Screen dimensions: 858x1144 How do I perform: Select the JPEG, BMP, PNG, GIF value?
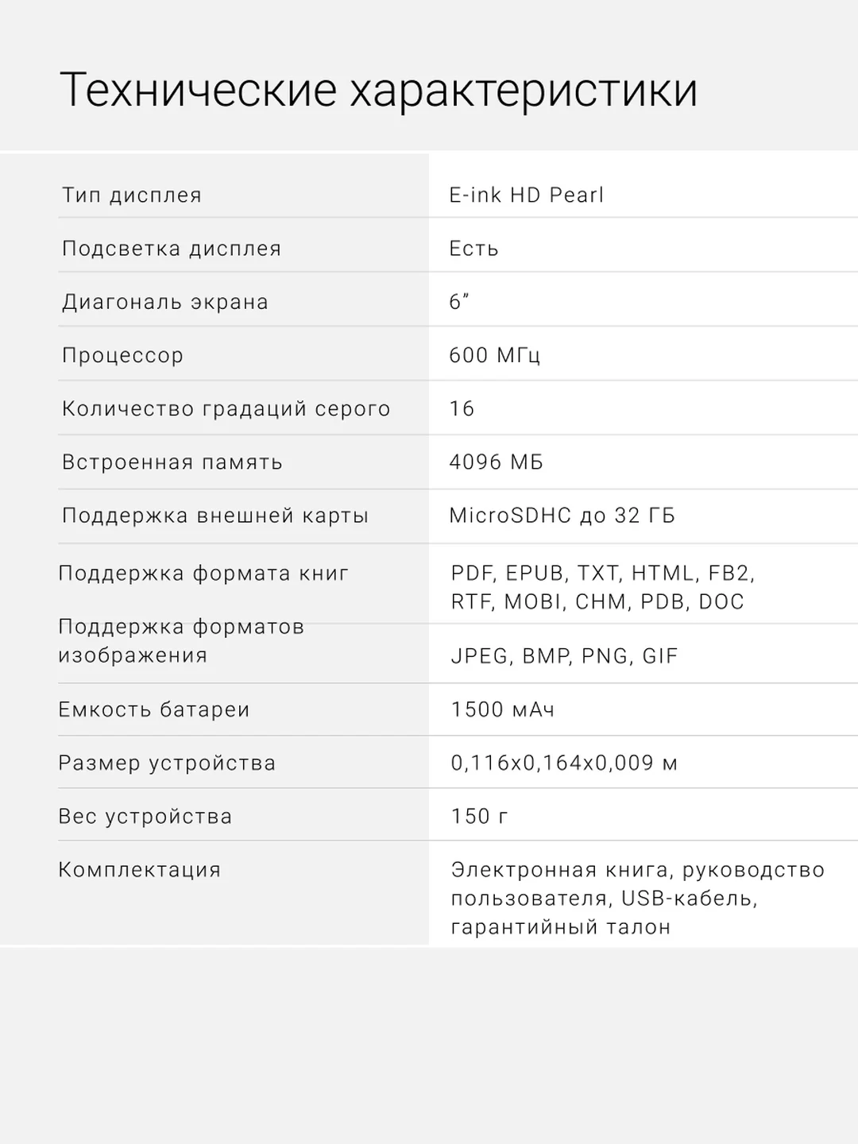click(x=565, y=656)
